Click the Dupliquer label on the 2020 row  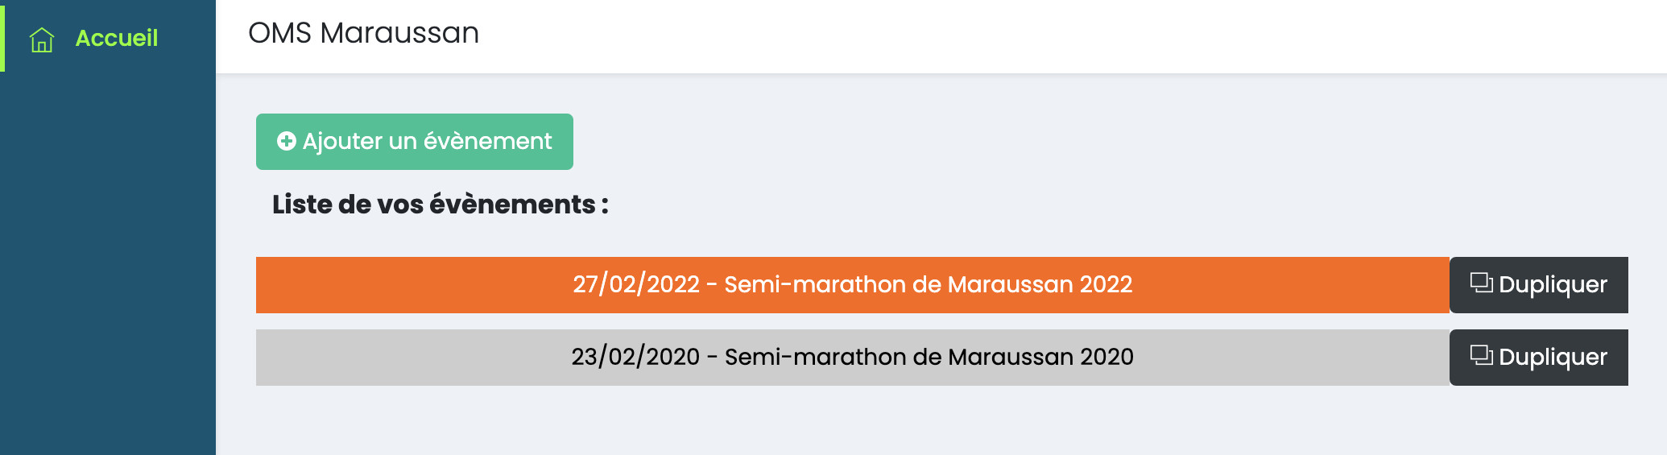click(1552, 358)
